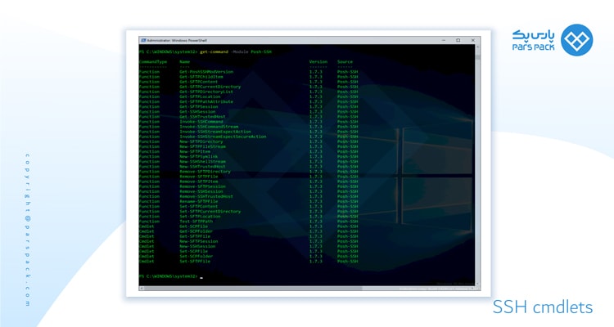
Task: Click the 'Source' column header
Action: (345, 62)
